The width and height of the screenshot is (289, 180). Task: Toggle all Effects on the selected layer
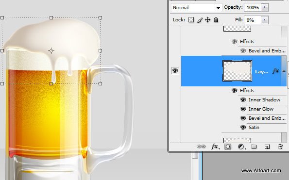(234, 90)
